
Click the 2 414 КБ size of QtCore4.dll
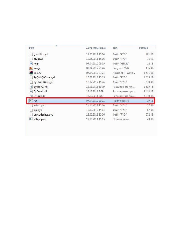click(x=149, y=91)
